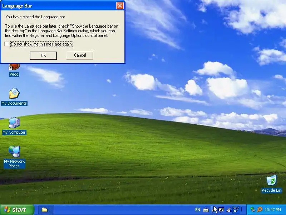Click the writing pad with magnifier icon
This screenshot has width=286, height=215.
pyautogui.click(x=221, y=210)
